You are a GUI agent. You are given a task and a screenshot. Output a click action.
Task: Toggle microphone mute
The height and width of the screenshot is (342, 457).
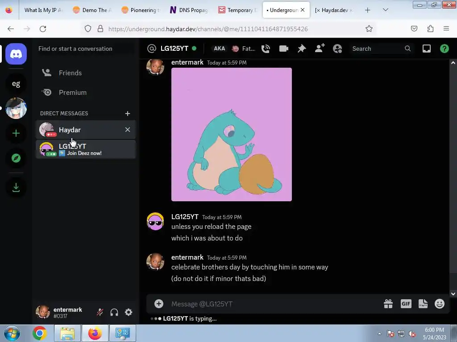coord(100,312)
